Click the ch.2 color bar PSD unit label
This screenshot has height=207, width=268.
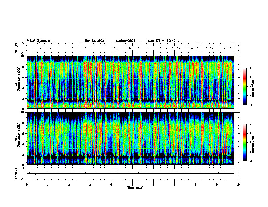253,144
